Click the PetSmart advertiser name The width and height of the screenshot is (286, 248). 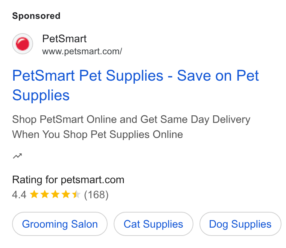point(64,39)
